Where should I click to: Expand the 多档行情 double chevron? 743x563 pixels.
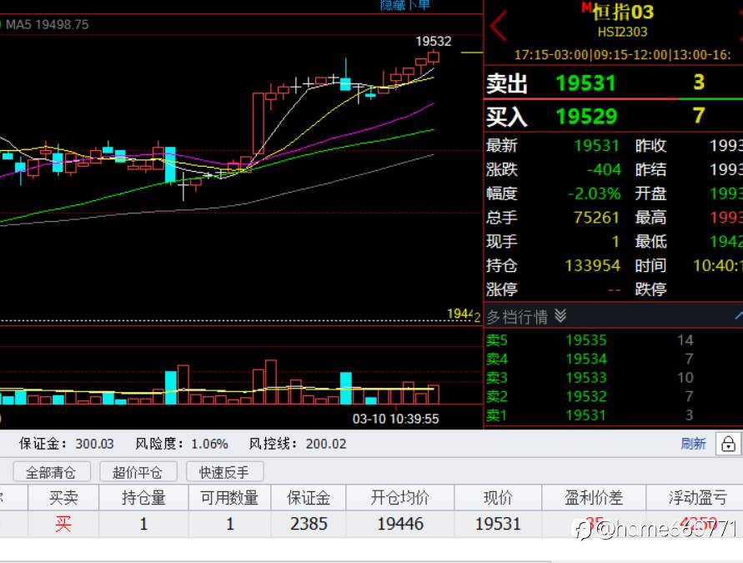(x=560, y=315)
